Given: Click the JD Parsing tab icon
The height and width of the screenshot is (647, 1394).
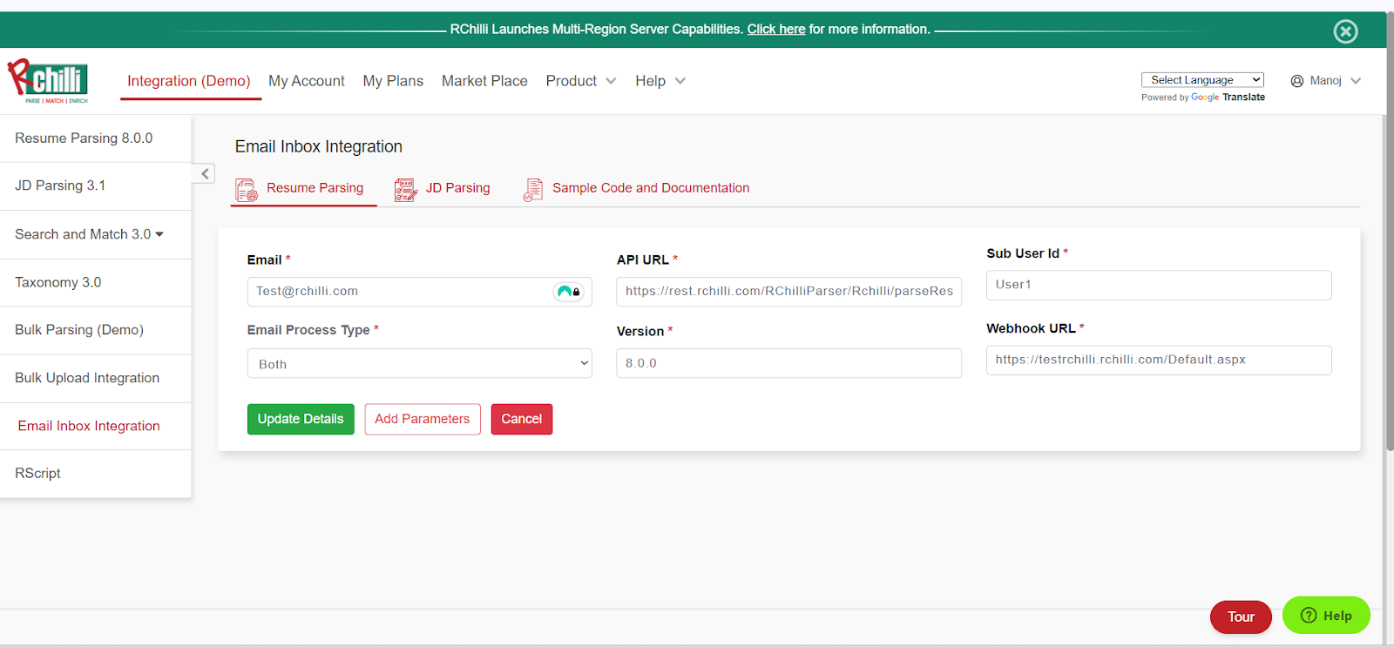Looking at the screenshot, I should tap(405, 189).
